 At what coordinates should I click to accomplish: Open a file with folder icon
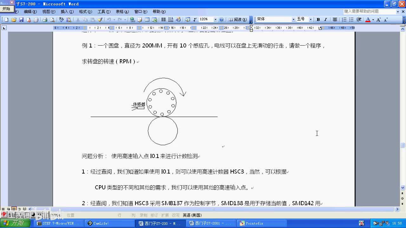click(x=14, y=20)
